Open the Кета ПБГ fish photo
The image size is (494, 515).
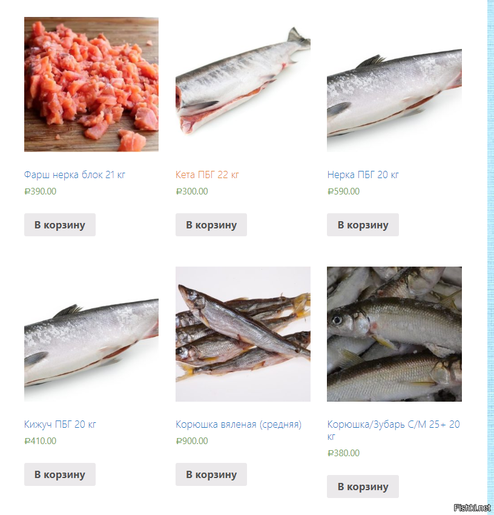coord(243,84)
